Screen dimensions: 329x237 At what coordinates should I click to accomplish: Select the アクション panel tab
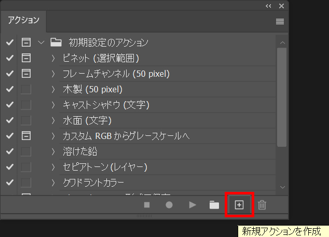pos(22,21)
